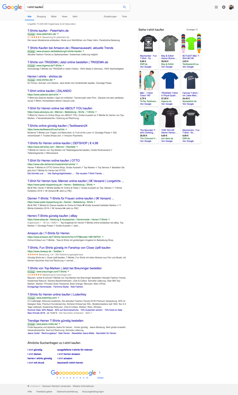
Task: Expand dropdown arrow next to www.peterhahn.de/
Action: coord(58,34)
